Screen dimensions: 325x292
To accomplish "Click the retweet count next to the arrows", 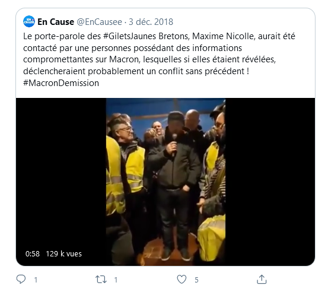I will [116, 280].
